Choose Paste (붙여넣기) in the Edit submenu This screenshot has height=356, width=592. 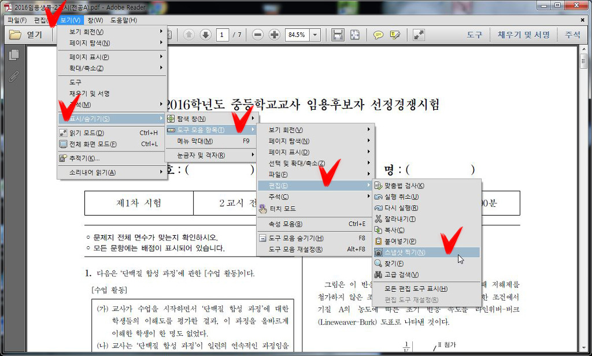(427, 241)
